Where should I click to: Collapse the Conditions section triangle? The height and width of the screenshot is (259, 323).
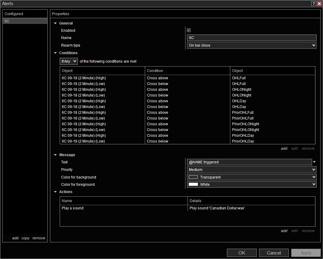(x=55, y=53)
